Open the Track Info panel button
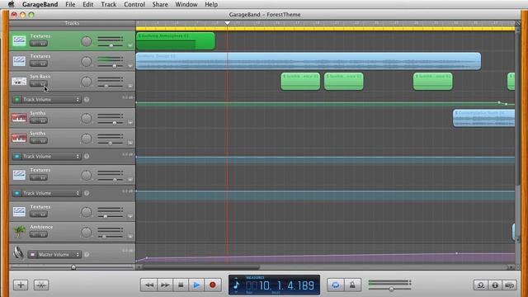This screenshot has height=297, width=528. pyautogui.click(x=495, y=285)
